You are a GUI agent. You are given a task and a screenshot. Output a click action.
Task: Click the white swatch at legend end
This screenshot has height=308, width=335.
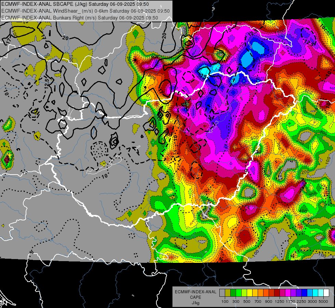tap(326, 293)
